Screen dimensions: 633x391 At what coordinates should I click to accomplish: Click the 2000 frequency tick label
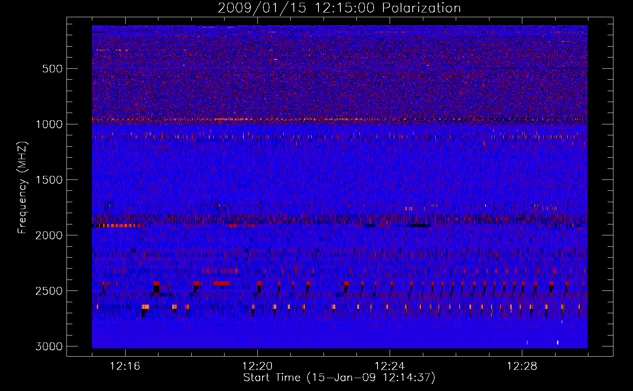(49, 235)
